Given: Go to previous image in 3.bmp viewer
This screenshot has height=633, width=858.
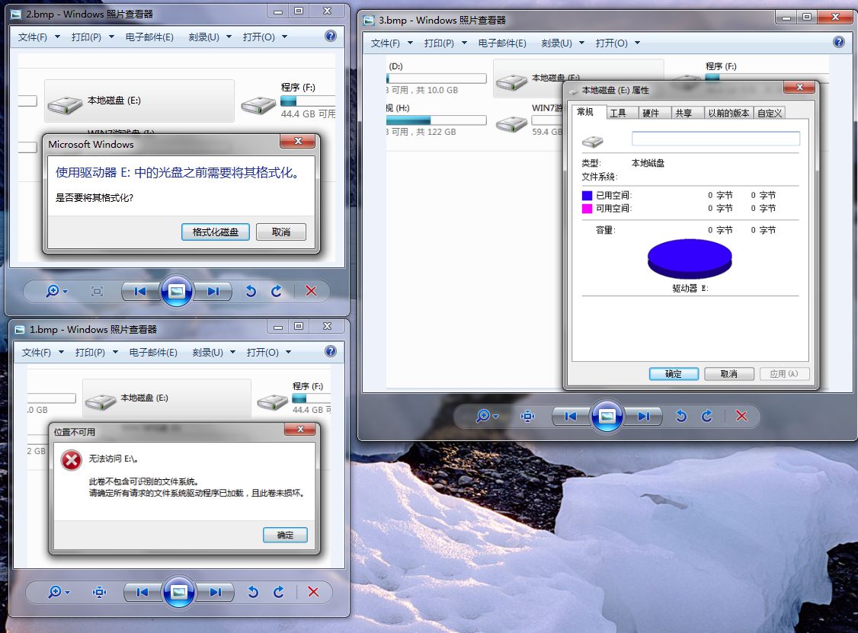Looking at the screenshot, I should point(570,416).
